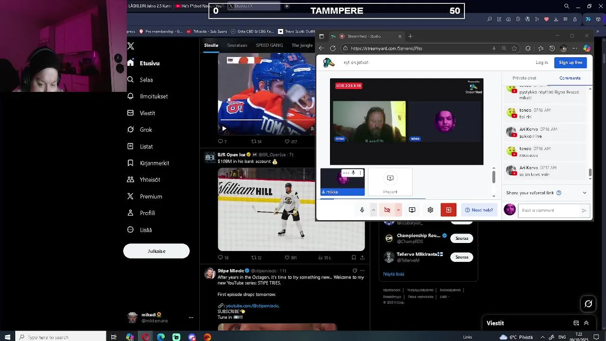Click the referral link help question icon
The height and width of the screenshot is (341, 606).
pyautogui.click(x=559, y=193)
